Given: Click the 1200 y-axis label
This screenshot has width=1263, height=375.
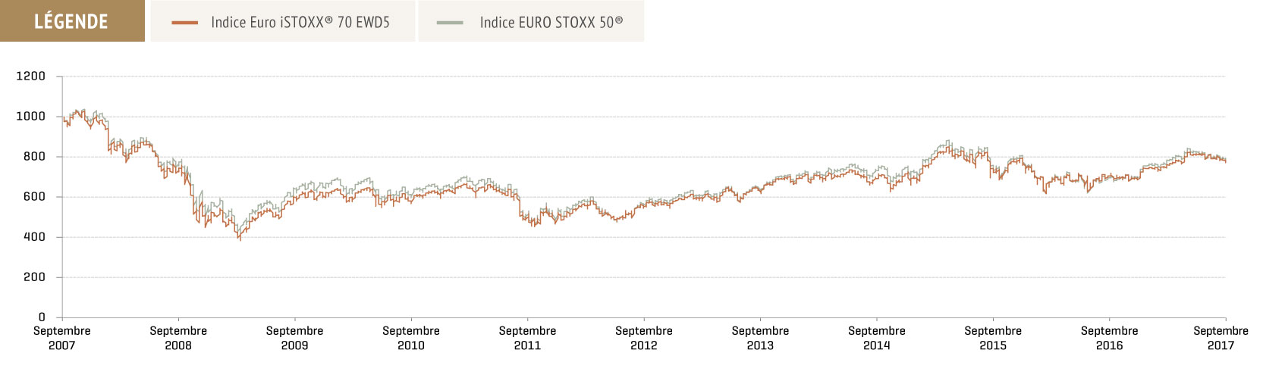Looking at the screenshot, I should pyautogui.click(x=30, y=77).
